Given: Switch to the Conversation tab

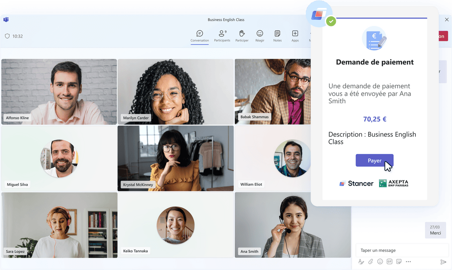Looking at the screenshot, I should [200, 36].
